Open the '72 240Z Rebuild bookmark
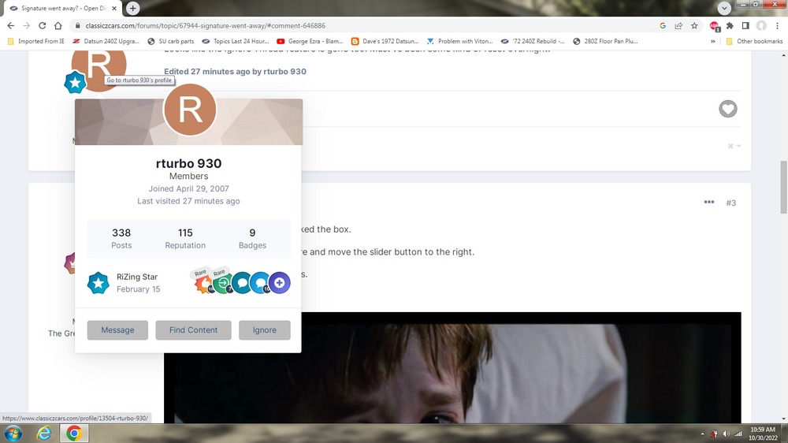The height and width of the screenshot is (443, 788). click(533, 41)
